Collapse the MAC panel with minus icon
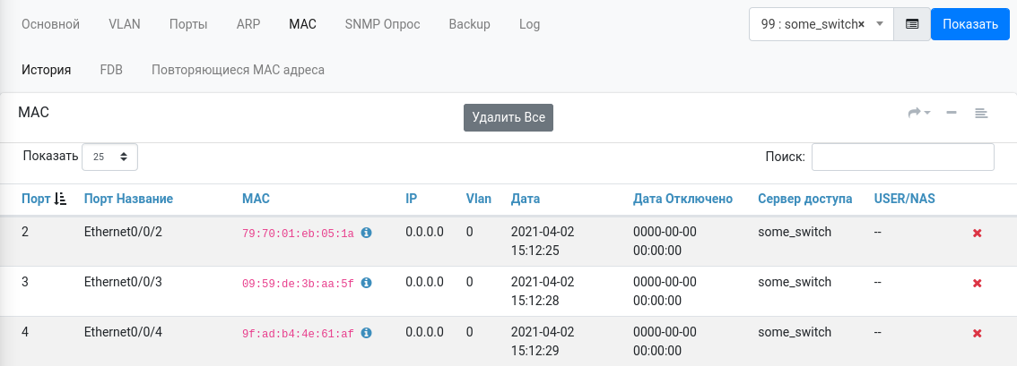Image resolution: width=1017 pixels, height=366 pixels. [x=952, y=113]
